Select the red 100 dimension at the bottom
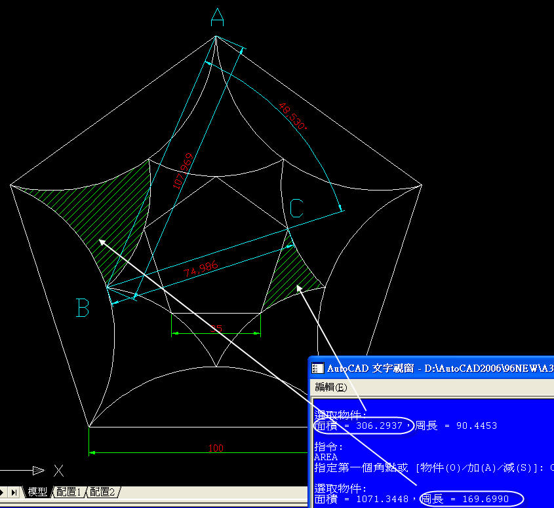Screen dimensions: 554x508 point(216,448)
